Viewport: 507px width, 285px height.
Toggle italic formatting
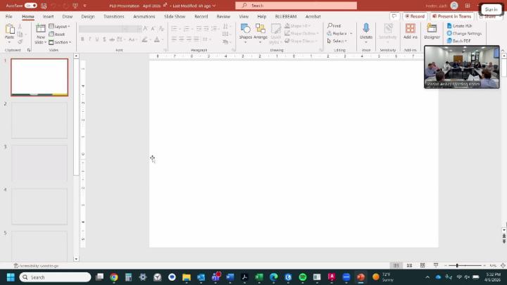(90, 39)
